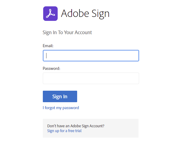Image resolution: width=188 pixels, height=143 pixels.
Task: Click the Don't have an Adobe Sign Account text
Action: (x=78, y=126)
